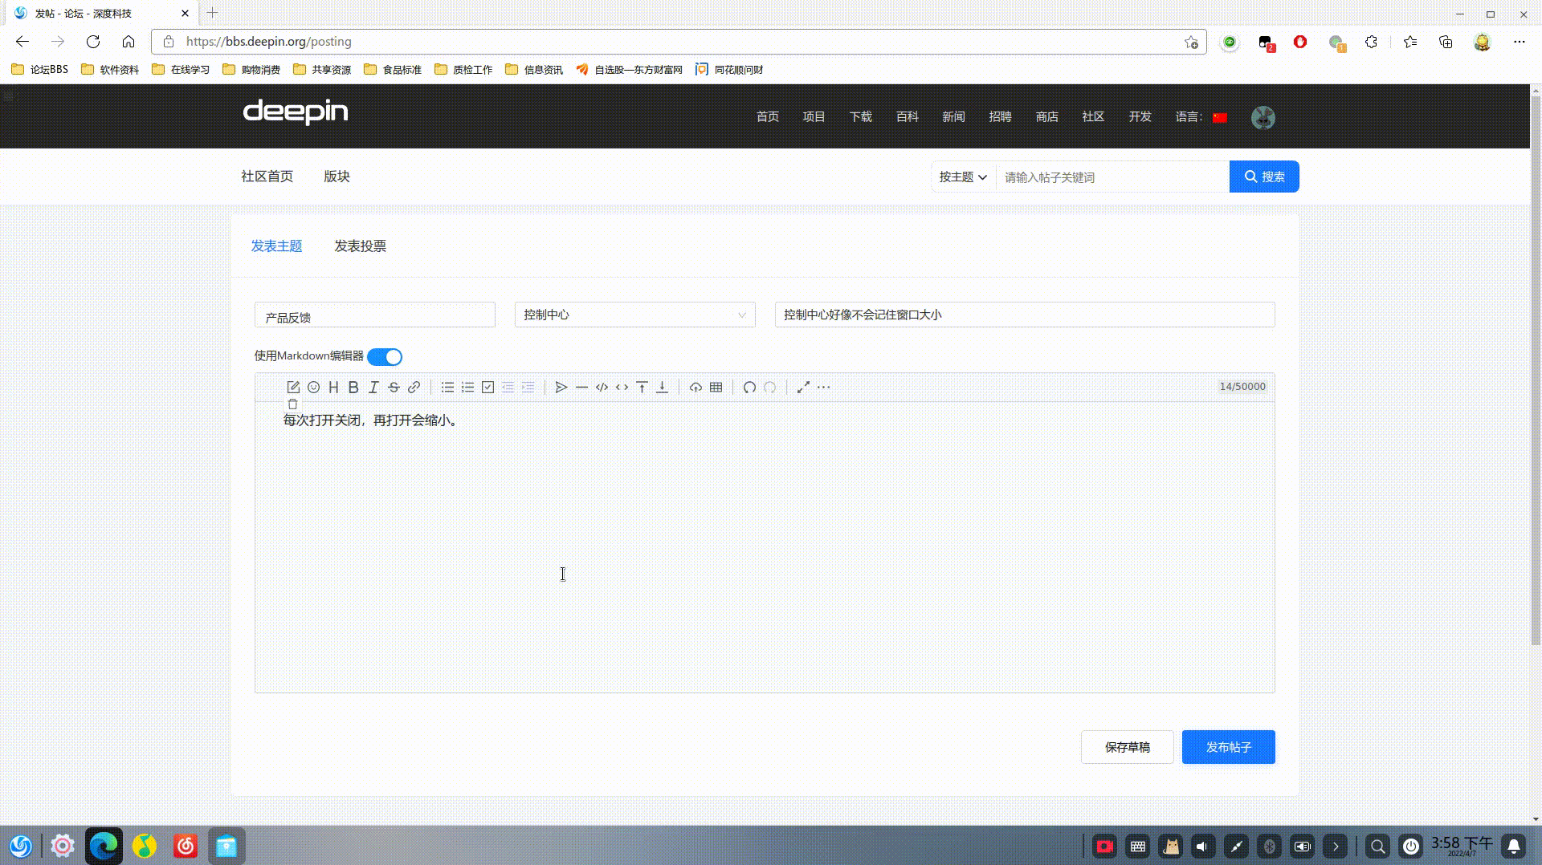Viewport: 1542px width, 865px height.
Task: Expand the editor to fullscreen
Action: coord(803,388)
